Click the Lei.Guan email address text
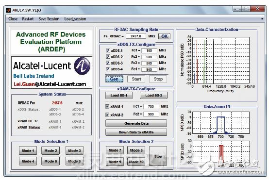This screenshot has height=180, width=269. (50, 84)
